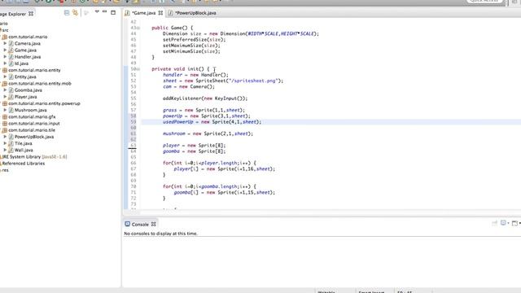Image resolution: width=521 pixels, height=293 pixels.
Task: Click the line 'mushroom = new Sprite(2,1,sheet);'
Action: coord(208,133)
